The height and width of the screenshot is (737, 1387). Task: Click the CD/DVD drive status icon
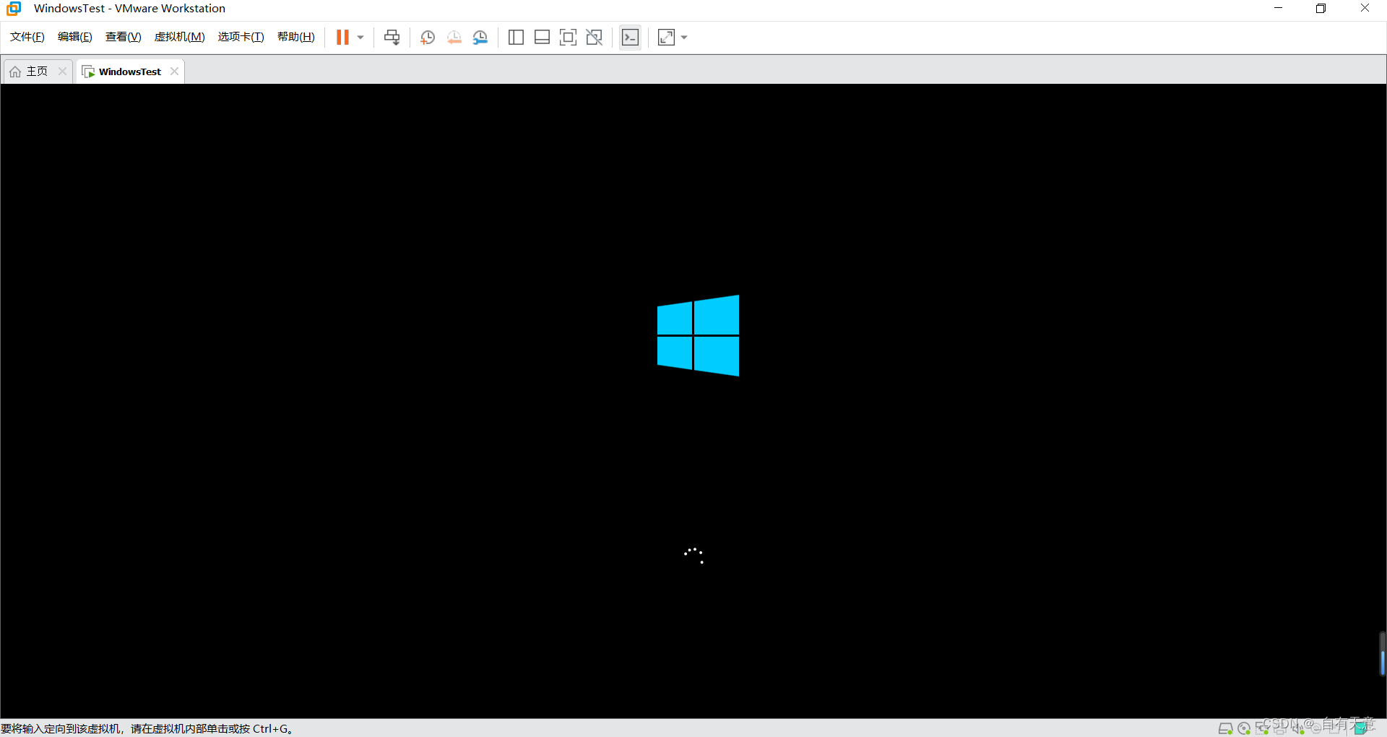1244,728
